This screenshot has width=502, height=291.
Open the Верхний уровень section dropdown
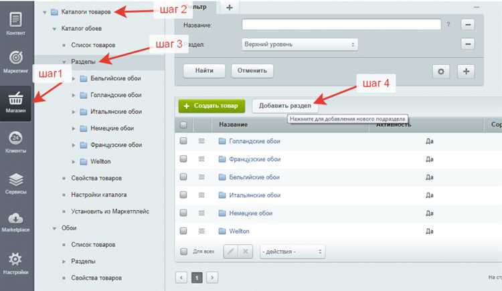pos(300,44)
